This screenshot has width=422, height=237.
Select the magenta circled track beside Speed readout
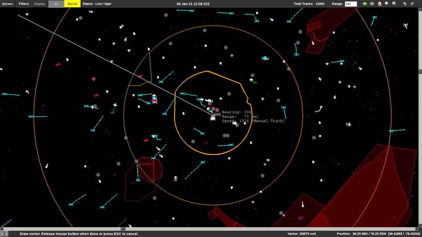pos(237,125)
